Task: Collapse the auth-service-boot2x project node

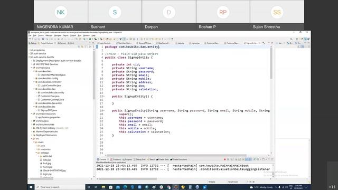Action: (30, 57)
